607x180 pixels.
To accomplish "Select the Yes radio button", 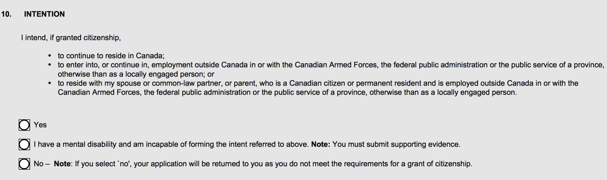I will [x=24, y=125].
